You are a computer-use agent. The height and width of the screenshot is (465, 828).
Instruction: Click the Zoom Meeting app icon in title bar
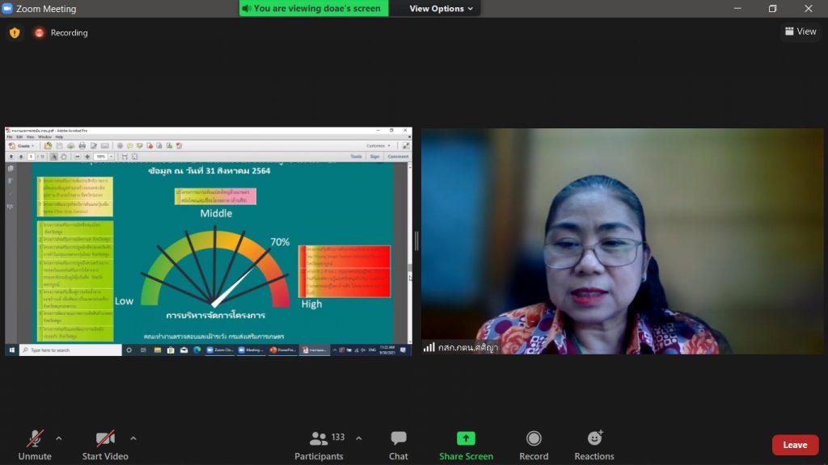(7, 9)
